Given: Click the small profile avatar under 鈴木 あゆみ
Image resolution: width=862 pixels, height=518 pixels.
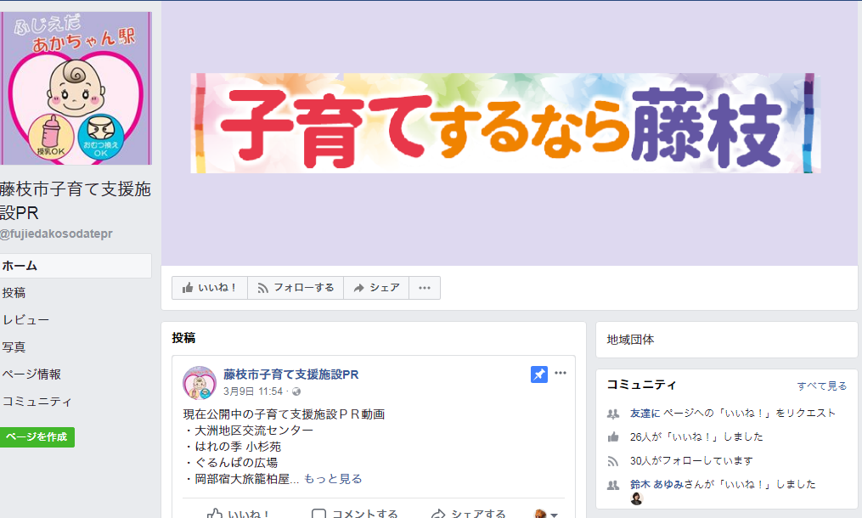Looking at the screenshot, I should click(637, 498).
